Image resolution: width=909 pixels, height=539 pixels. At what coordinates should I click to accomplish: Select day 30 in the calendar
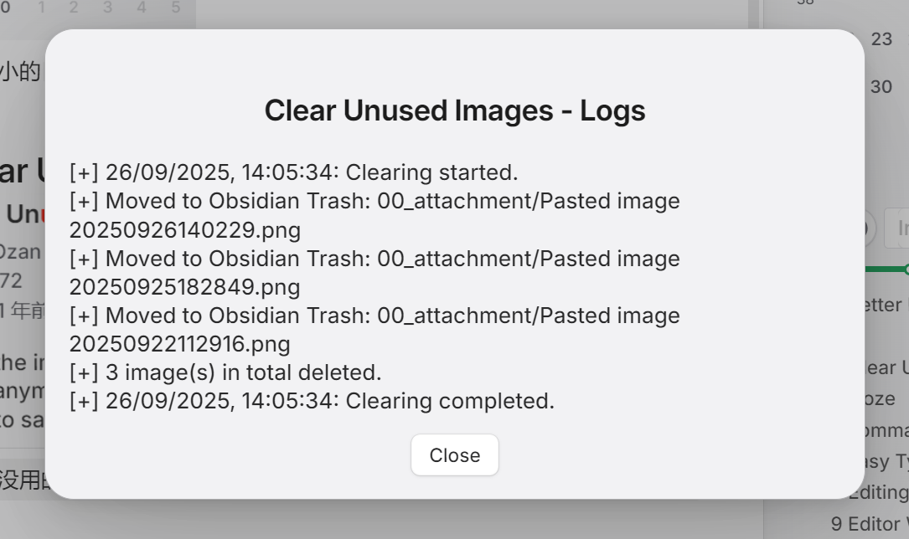[881, 87]
